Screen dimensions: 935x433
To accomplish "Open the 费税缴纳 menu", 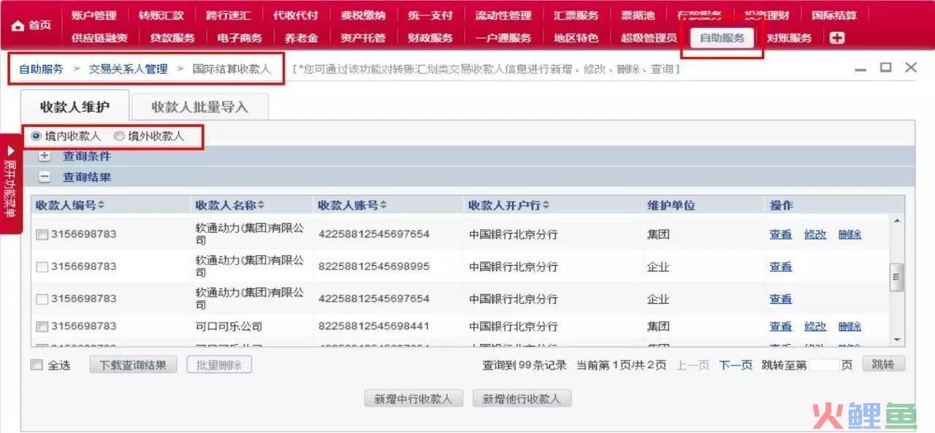I will pyautogui.click(x=363, y=15).
